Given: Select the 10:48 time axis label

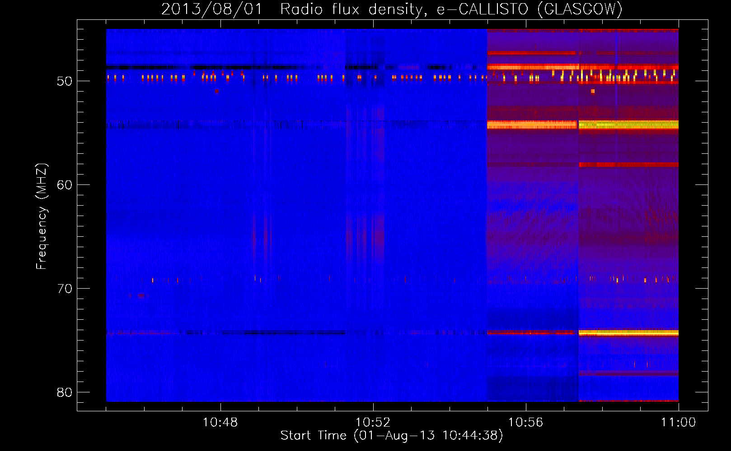Looking at the screenshot, I should [x=220, y=423].
